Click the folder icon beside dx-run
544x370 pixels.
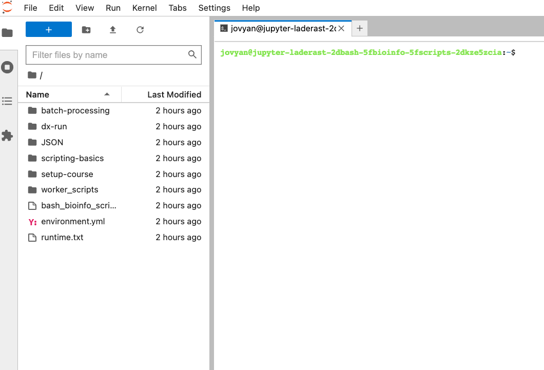coord(32,126)
